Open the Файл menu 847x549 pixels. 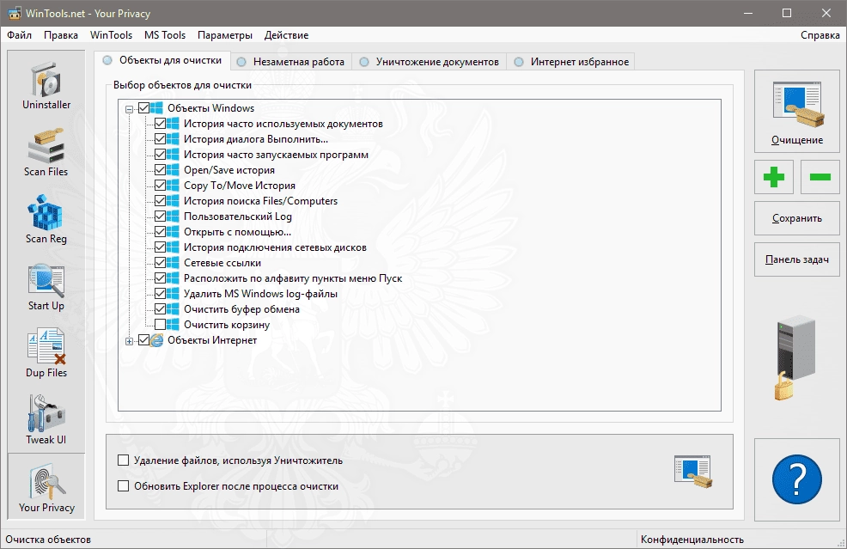pyautogui.click(x=20, y=35)
